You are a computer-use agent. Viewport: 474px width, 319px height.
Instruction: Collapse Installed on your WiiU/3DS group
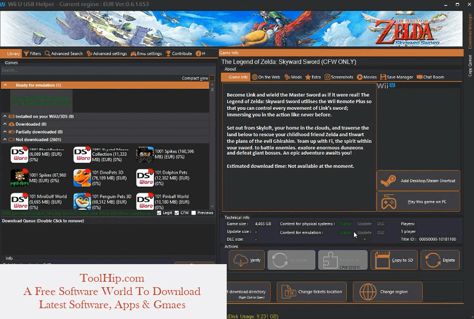pyautogui.click(x=5, y=116)
